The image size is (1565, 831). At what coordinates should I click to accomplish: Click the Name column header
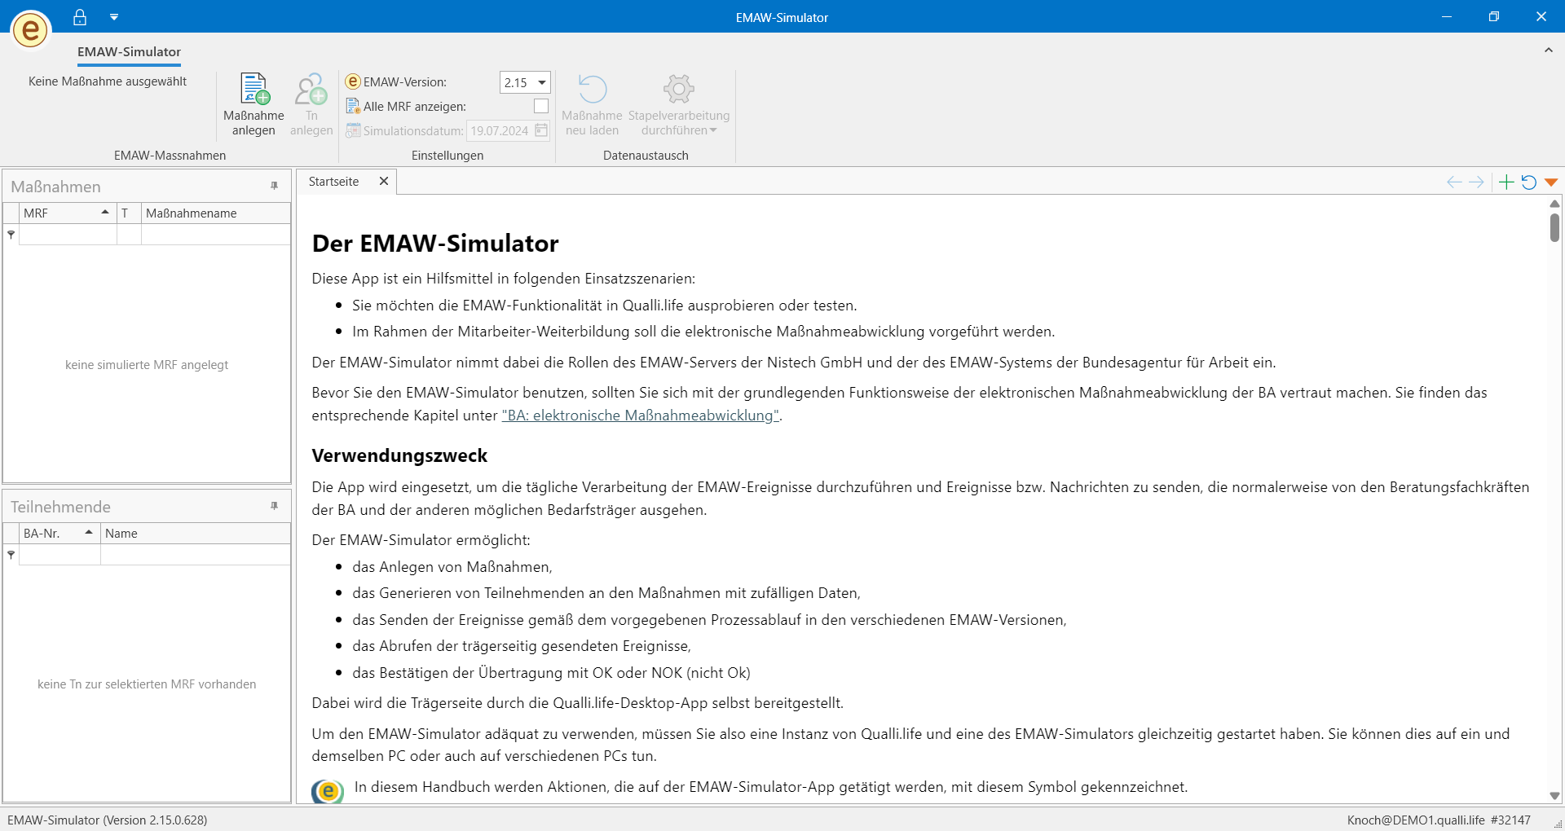click(196, 534)
